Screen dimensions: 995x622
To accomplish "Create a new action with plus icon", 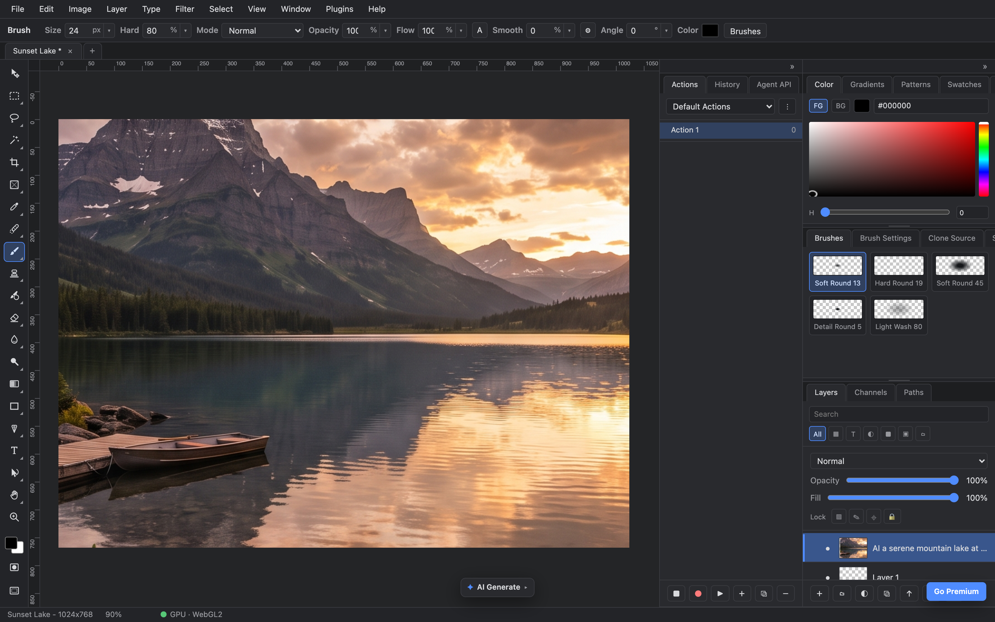I will pos(742,594).
